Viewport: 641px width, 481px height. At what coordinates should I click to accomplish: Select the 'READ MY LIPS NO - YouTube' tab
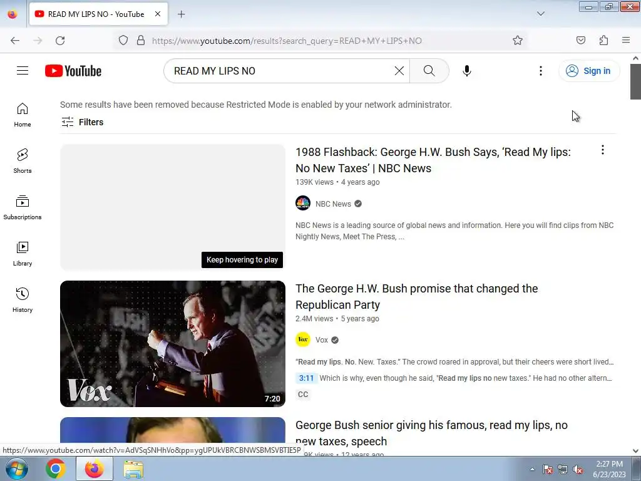pyautogui.click(x=98, y=14)
